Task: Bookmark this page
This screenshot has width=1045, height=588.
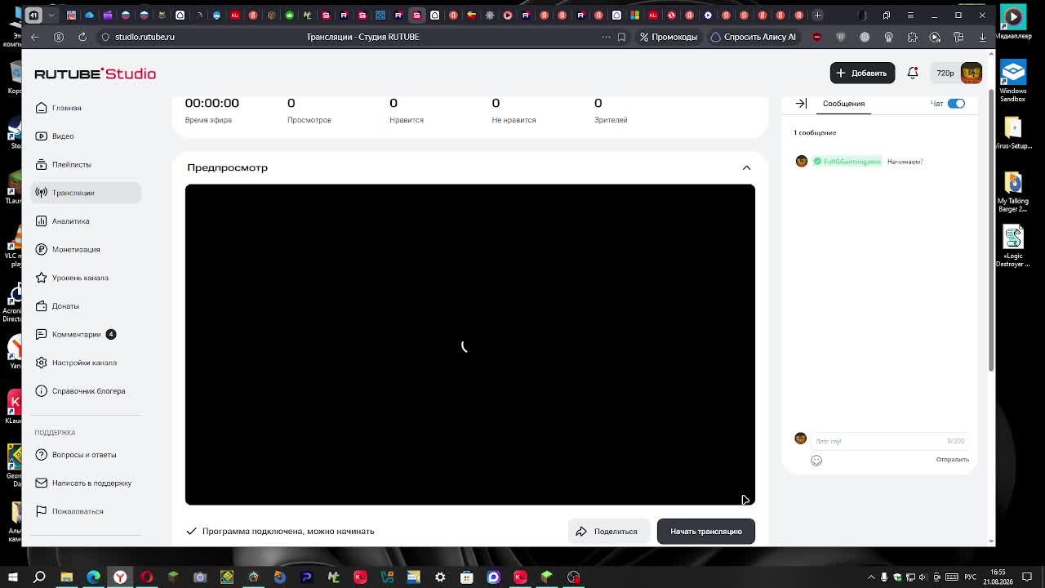Action: (621, 37)
